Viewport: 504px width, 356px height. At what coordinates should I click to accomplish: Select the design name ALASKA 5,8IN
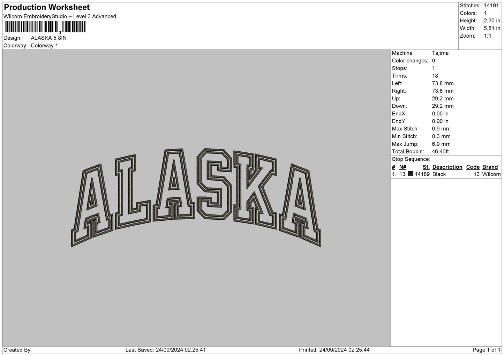(x=48, y=38)
